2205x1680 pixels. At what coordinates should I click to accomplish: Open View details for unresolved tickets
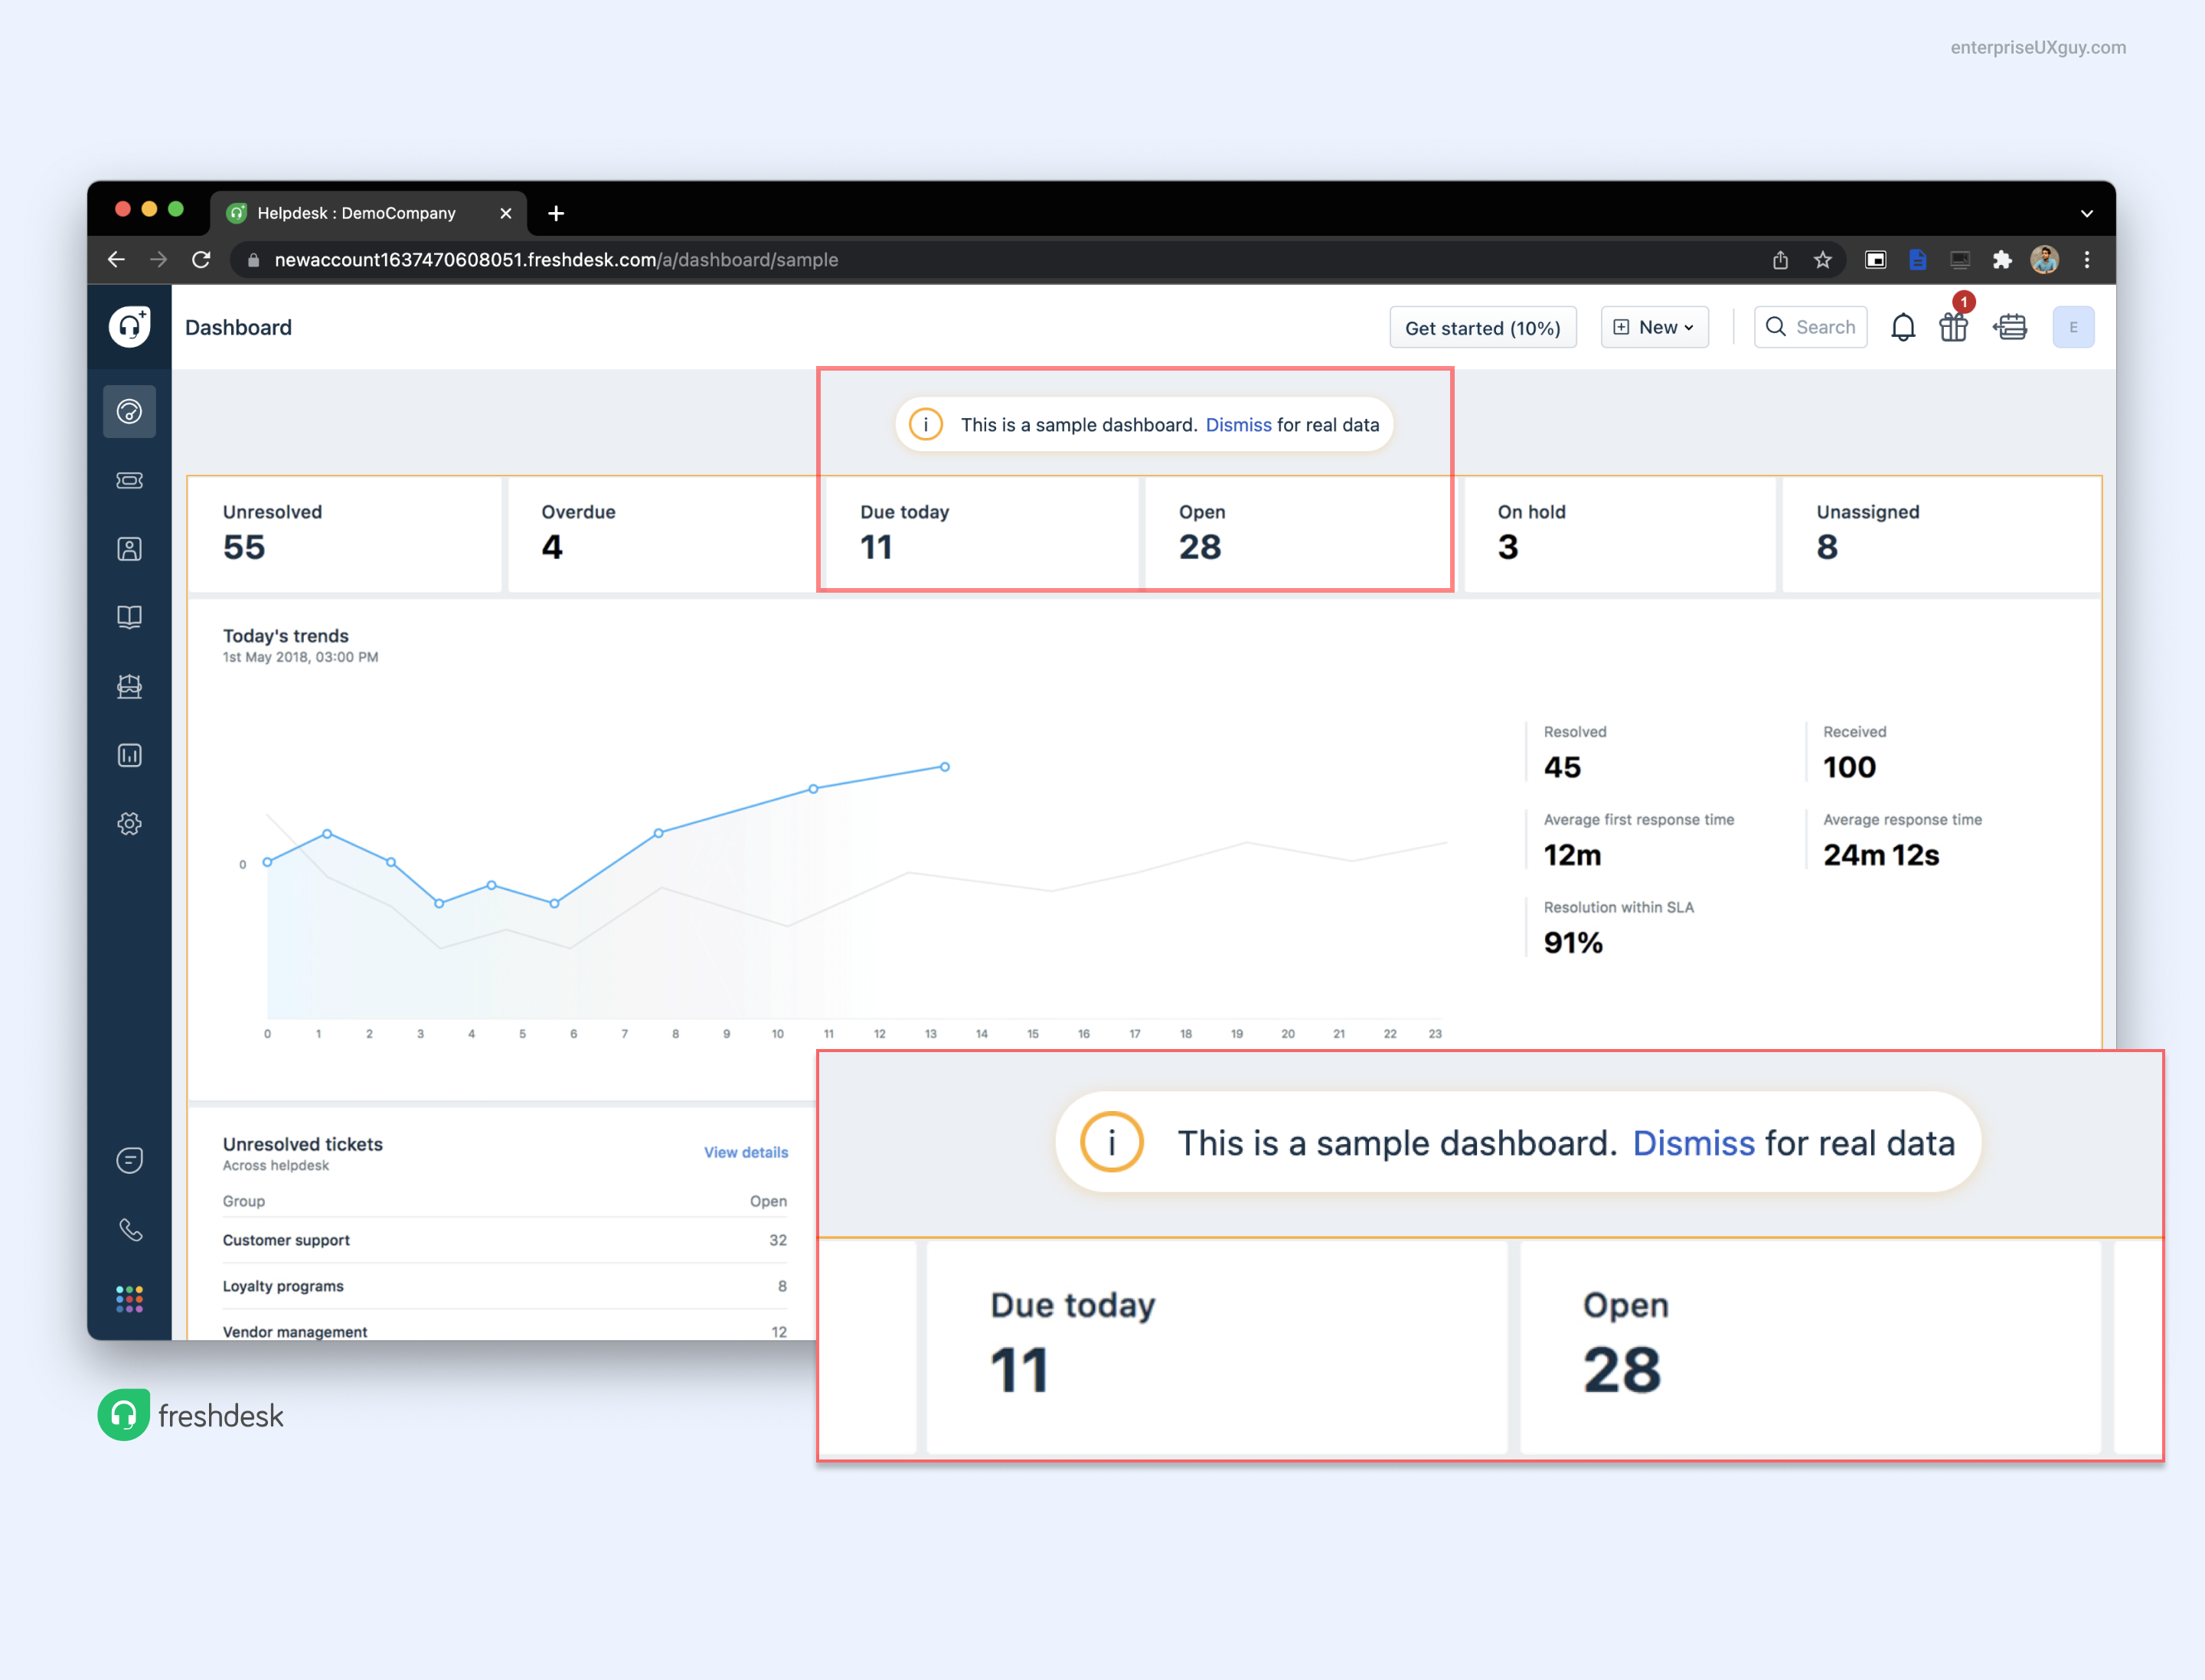pyautogui.click(x=745, y=1152)
